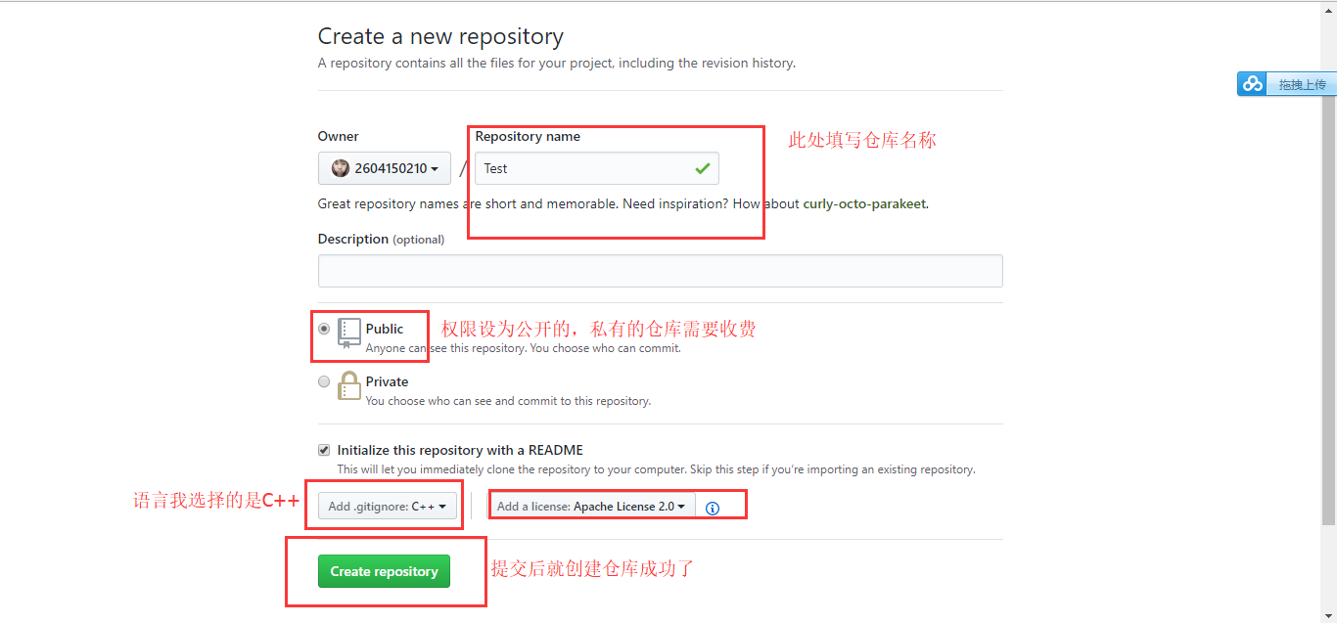Focus the Repository name input field

pos(597,168)
